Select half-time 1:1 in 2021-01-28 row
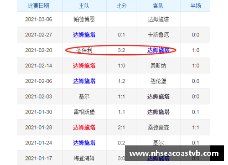Viewport: 228px width, 165px height. click(196, 128)
